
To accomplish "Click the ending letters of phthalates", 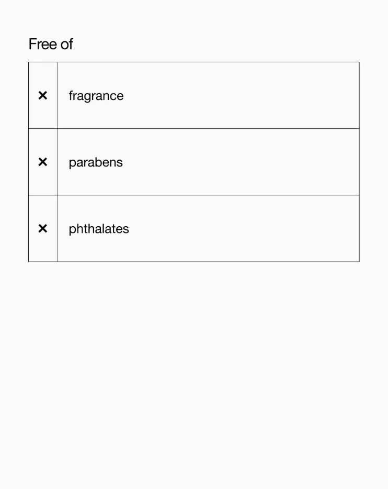I will 122,229.
